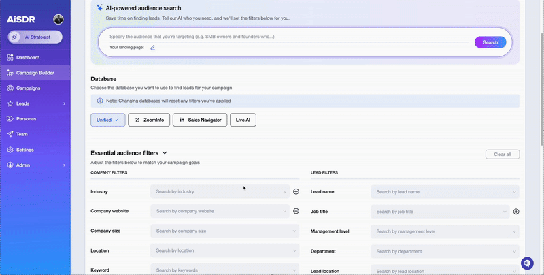544x275 pixels.
Task: Go to Personas in the sidebar
Action: click(27, 119)
